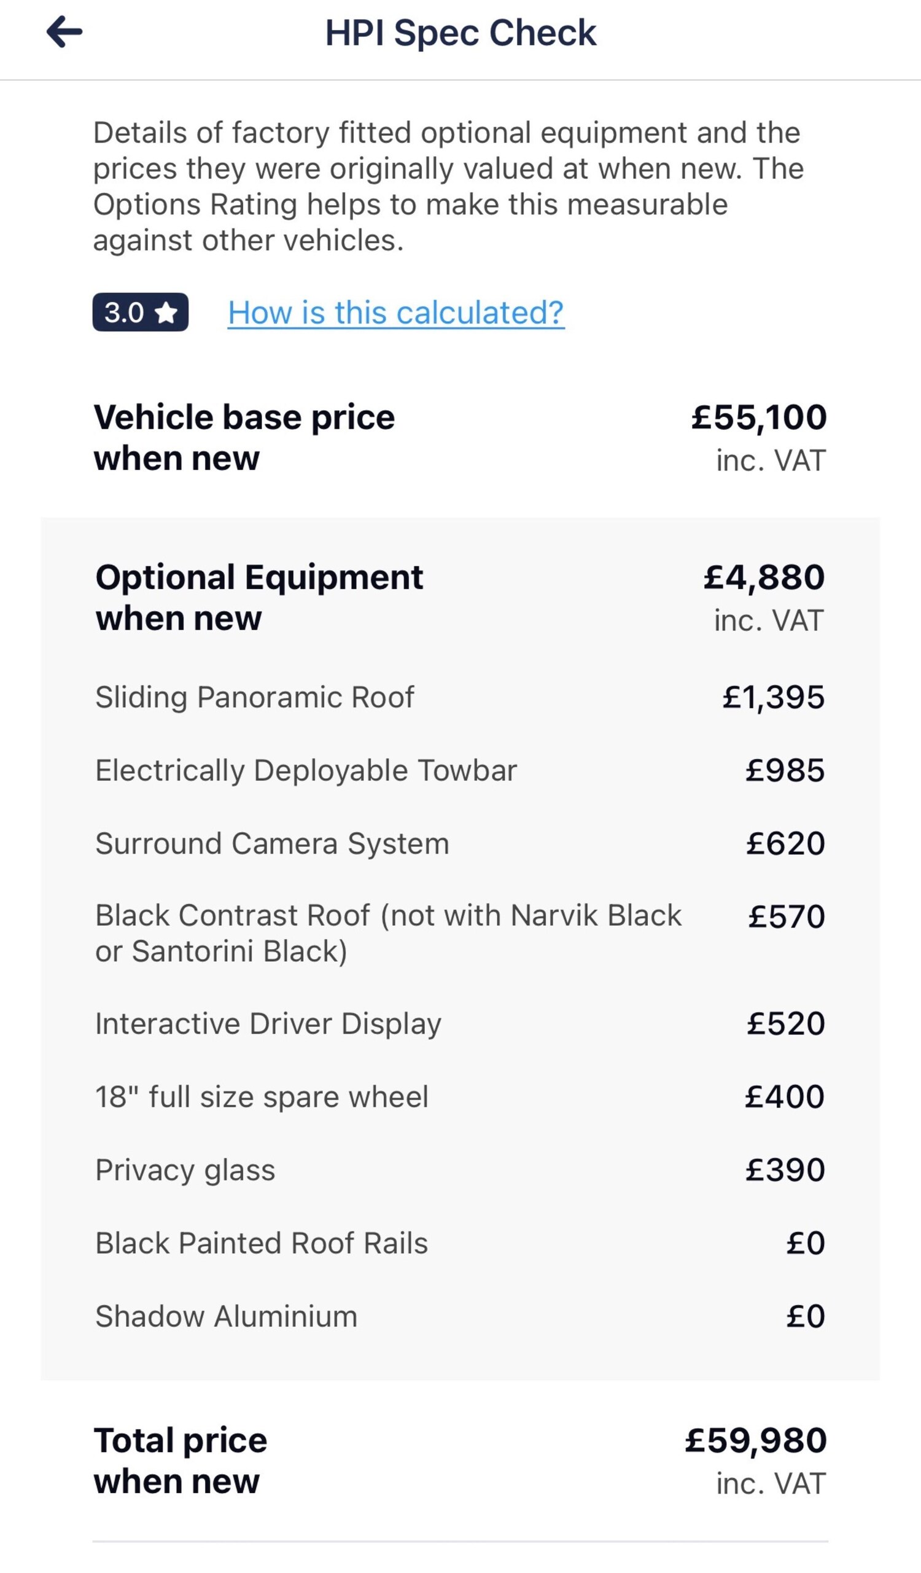Tap the £4,880 optional equipment total
The image size is (921, 1573).
764,577
